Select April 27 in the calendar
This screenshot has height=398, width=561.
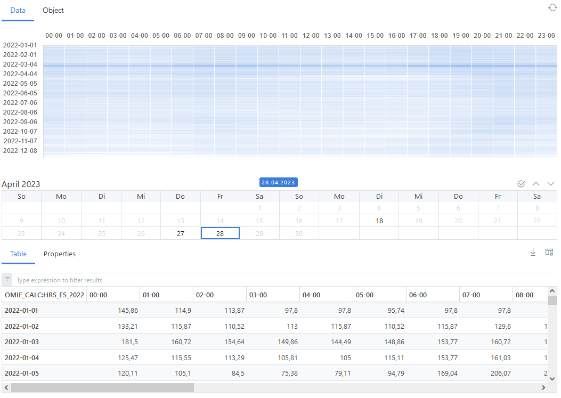tap(180, 233)
